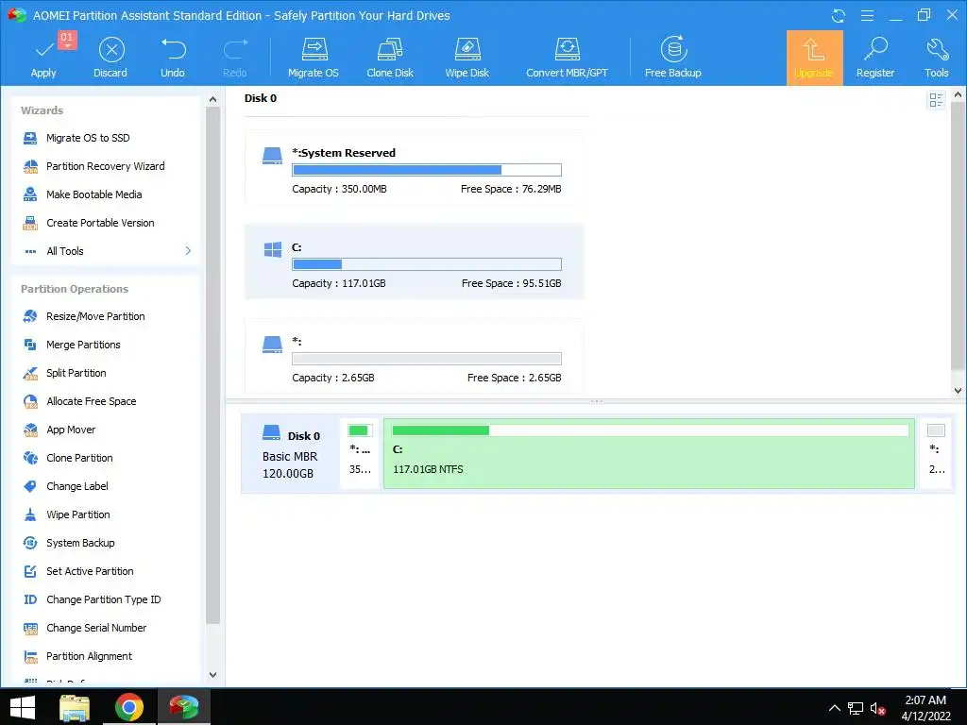Open Allocate Free Space
The height and width of the screenshot is (725, 967).
pyautogui.click(x=92, y=401)
